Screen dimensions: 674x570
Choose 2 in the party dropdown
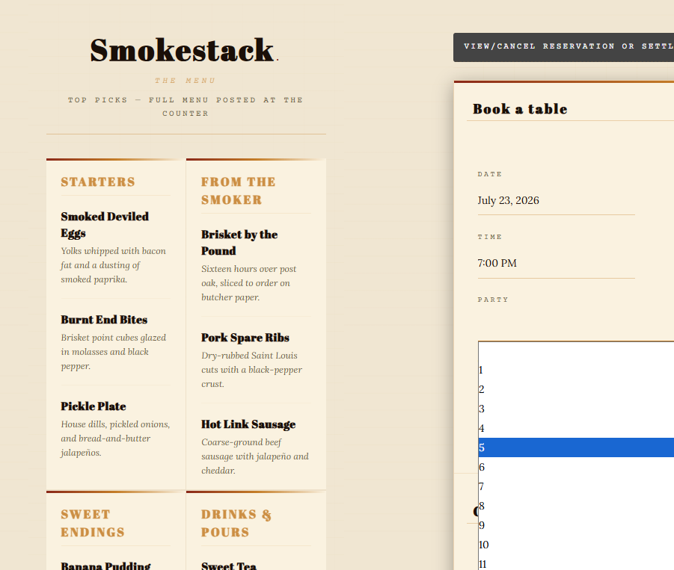point(576,389)
